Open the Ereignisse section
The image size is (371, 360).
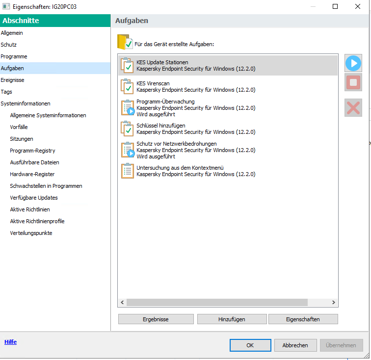coord(12,80)
